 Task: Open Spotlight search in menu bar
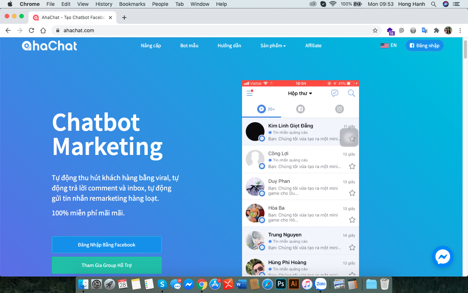coord(434,4)
